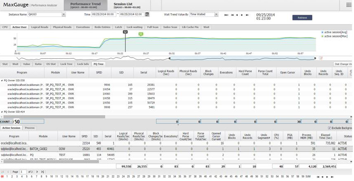Screen dimensions: 354x181
Task: Click the left handle of overview range selector
Action: tap(170, 58)
